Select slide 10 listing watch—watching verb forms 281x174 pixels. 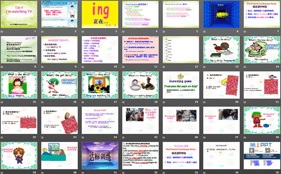coord(100,50)
